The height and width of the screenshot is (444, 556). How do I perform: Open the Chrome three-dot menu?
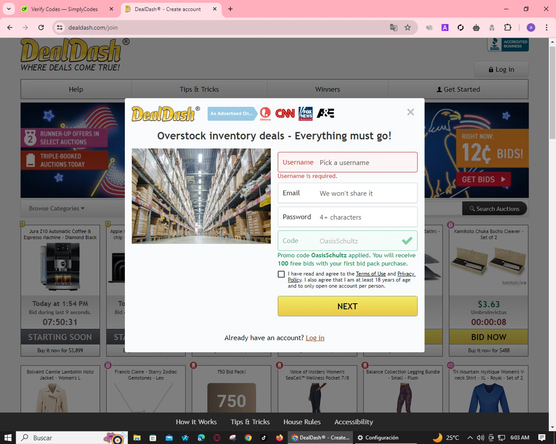pyautogui.click(x=546, y=27)
